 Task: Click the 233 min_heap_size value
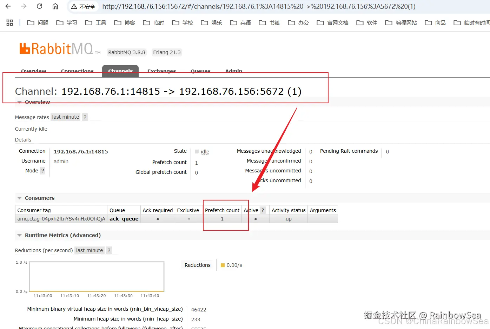click(x=196, y=320)
